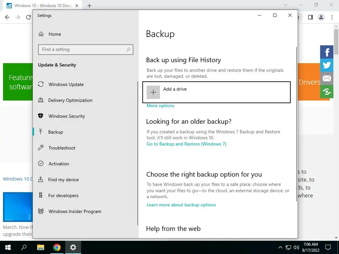339x254 pixels.
Task: Click the Windows 10 link on webpage
Action: coord(18,179)
